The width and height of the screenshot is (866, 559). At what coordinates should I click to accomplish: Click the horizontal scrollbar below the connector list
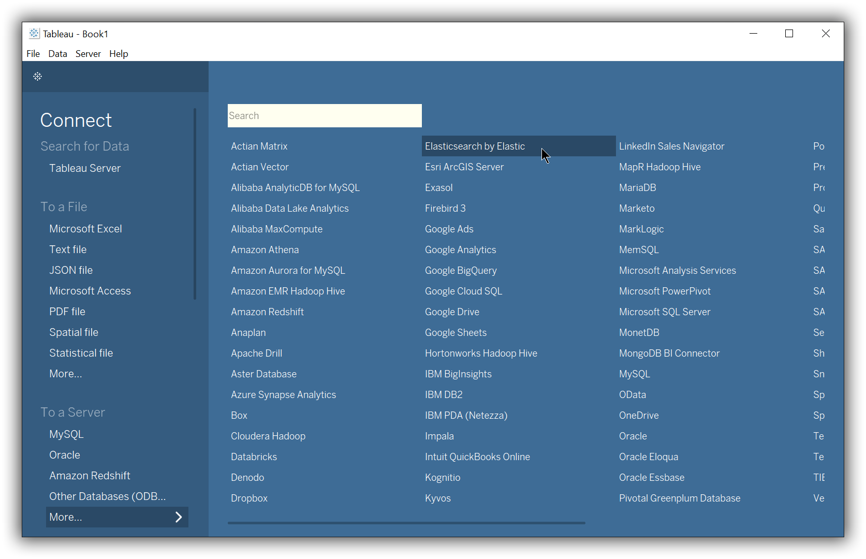pyautogui.click(x=406, y=523)
